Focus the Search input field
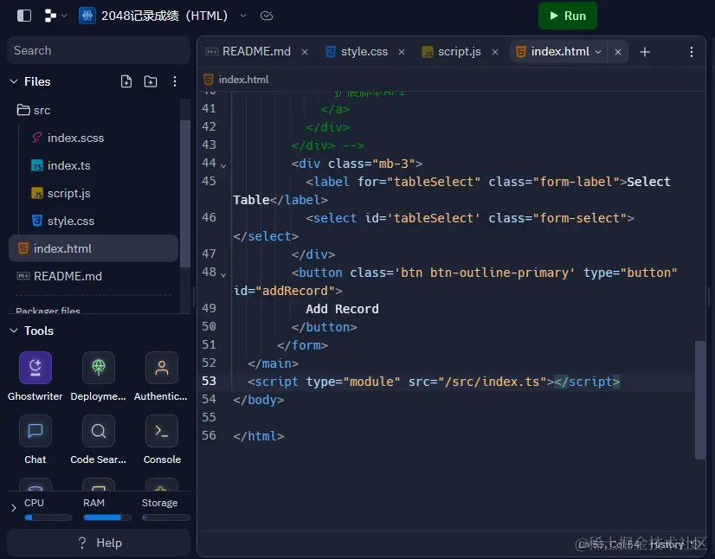The height and width of the screenshot is (559, 715). [x=99, y=50]
